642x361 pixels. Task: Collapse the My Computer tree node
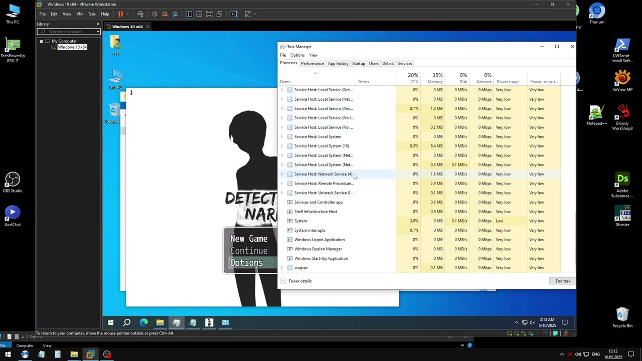41,41
